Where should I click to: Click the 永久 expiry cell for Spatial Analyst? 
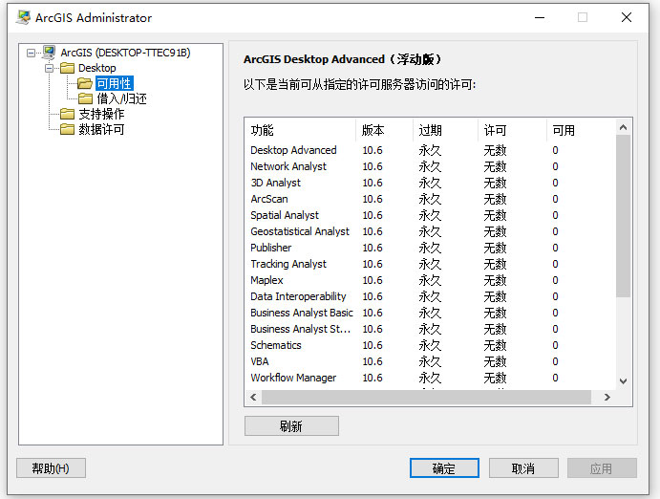[x=430, y=216]
